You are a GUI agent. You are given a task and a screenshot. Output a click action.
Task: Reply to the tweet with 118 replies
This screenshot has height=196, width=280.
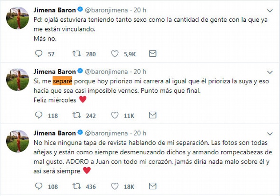pos(38,116)
